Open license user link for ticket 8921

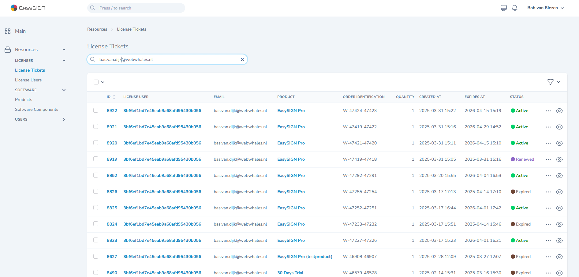162,127
